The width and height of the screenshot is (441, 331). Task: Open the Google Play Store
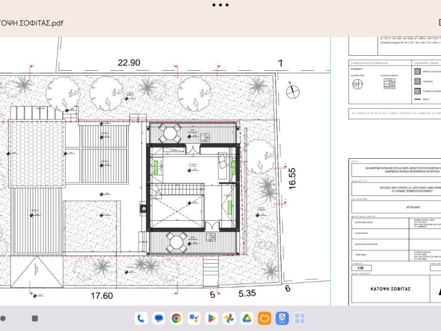click(x=211, y=319)
